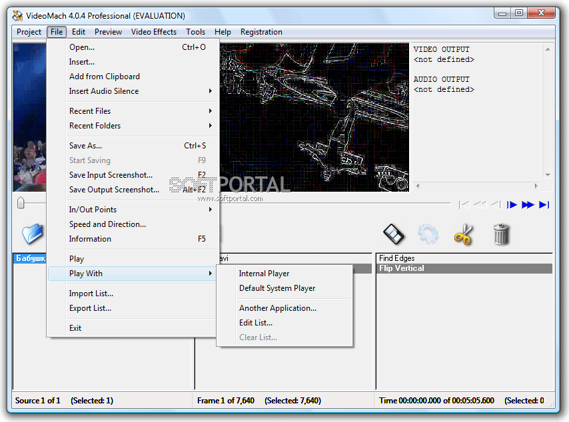This screenshot has height=422, width=569.
Task: Click the preview position slider handle
Action: click(21, 203)
